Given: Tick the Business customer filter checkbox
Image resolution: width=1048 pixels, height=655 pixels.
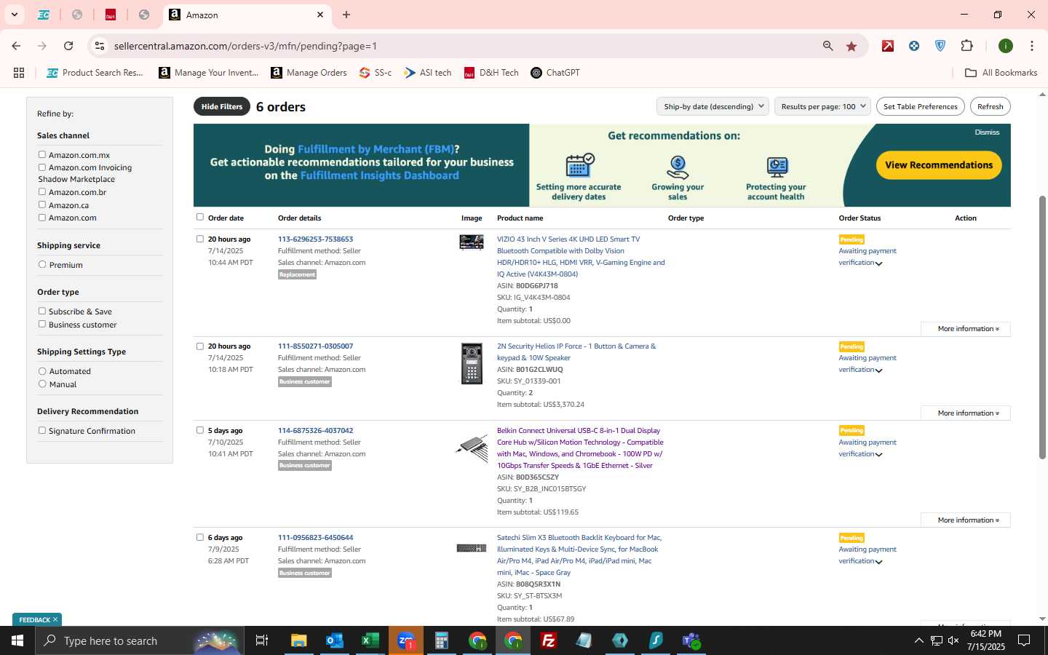Looking at the screenshot, I should click(42, 324).
